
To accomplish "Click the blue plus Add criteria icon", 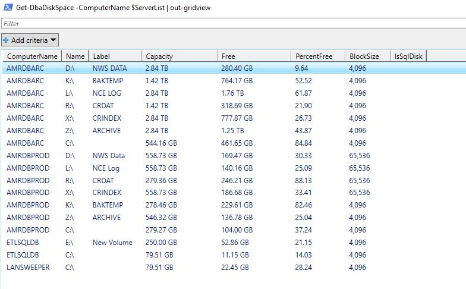I will pyautogui.click(x=6, y=40).
